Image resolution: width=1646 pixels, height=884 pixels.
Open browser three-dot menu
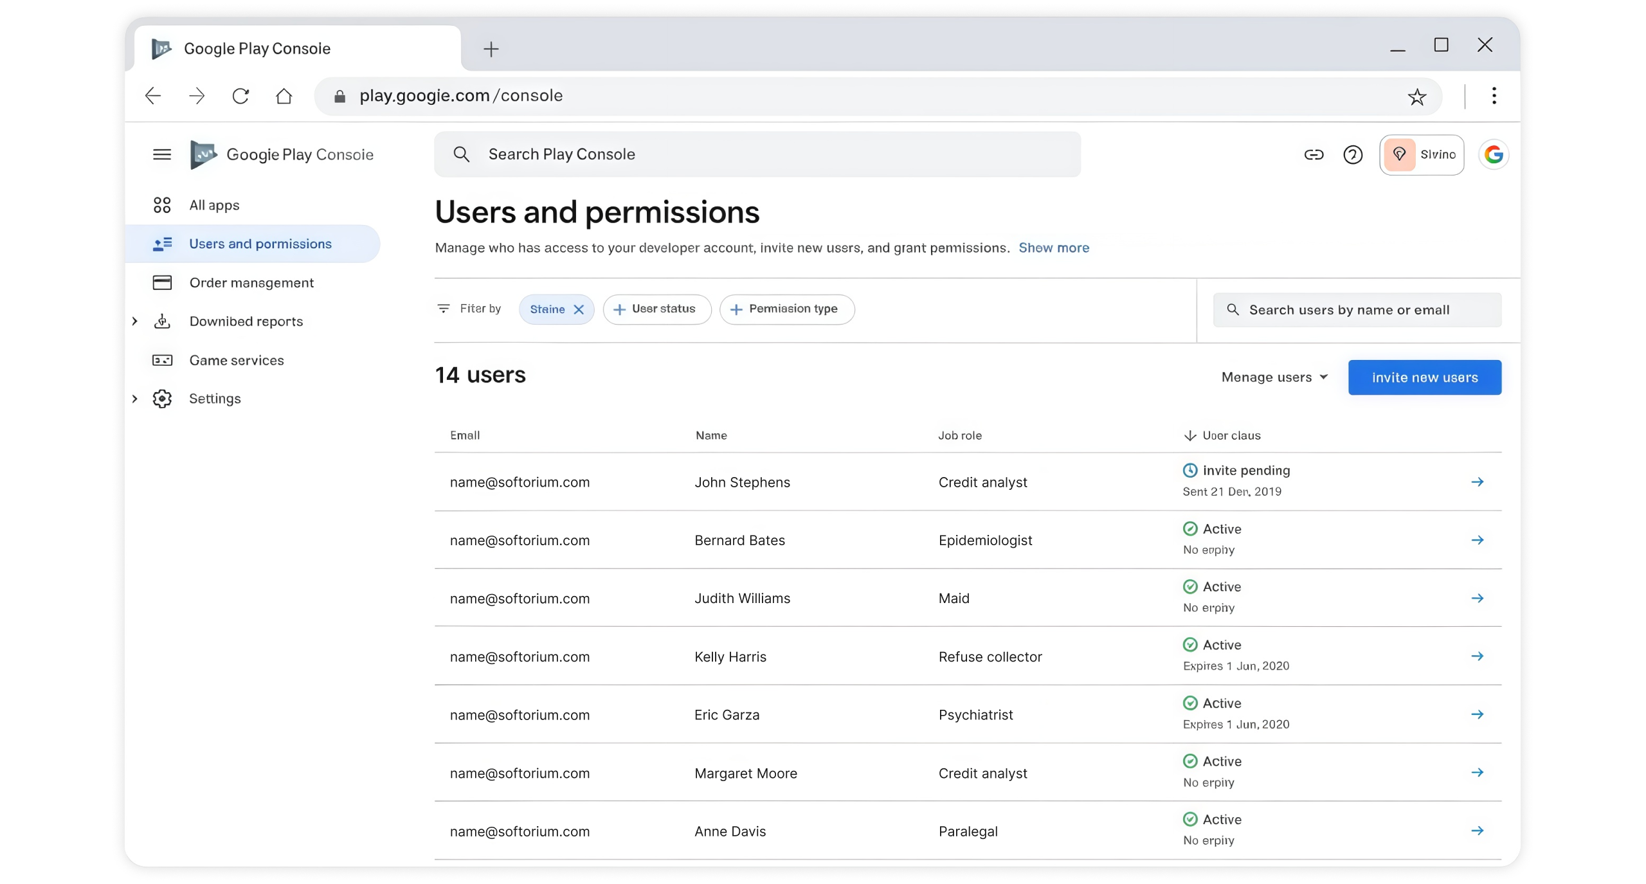click(1494, 96)
